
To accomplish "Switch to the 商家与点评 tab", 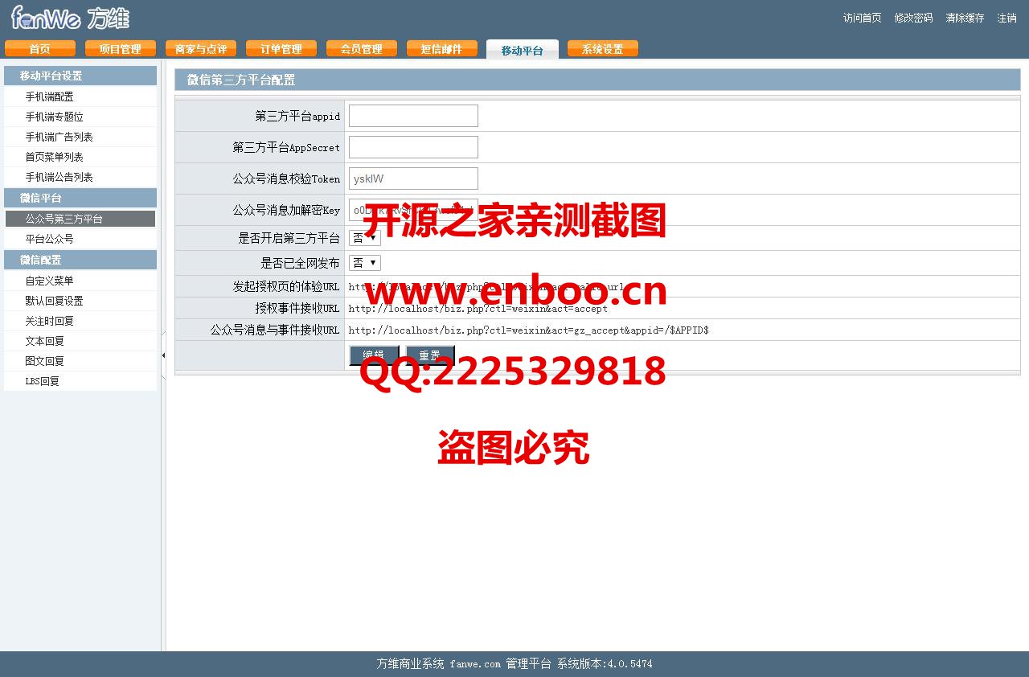I will pyautogui.click(x=201, y=49).
